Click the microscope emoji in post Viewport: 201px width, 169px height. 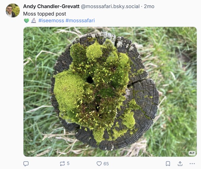[x=33, y=21]
